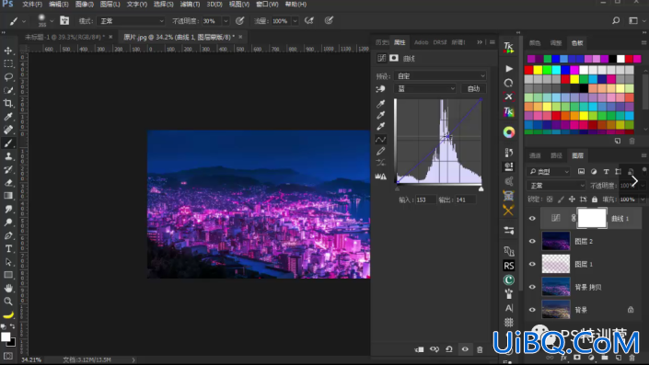Select the Eyedropper tool in left toolbar
649x365 pixels.
8,117
